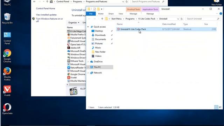Click the Explorer up-one-level arrow

tap(102, 19)
